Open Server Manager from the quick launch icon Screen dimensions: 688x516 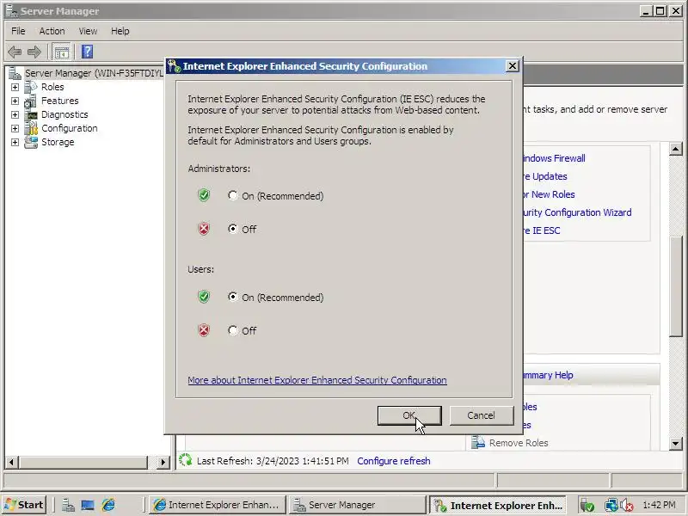tap(68, 505)
